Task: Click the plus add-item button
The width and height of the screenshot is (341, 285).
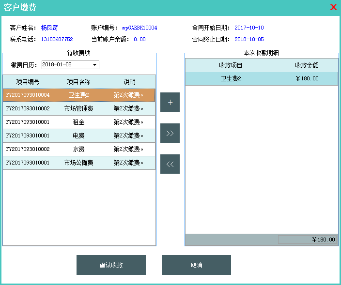Action: (170, 102)
